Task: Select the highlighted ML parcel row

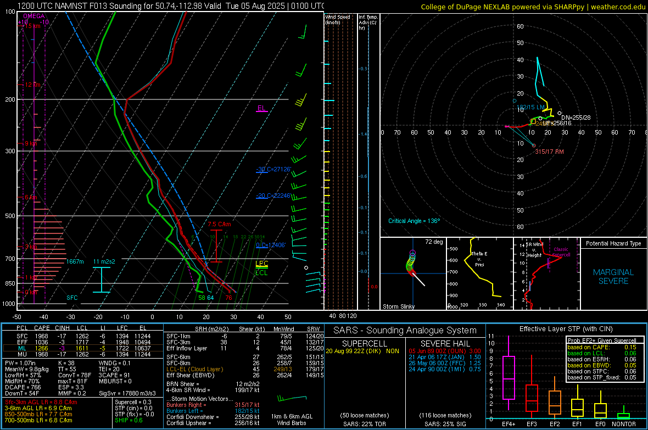Action: [x=83, y=348]
